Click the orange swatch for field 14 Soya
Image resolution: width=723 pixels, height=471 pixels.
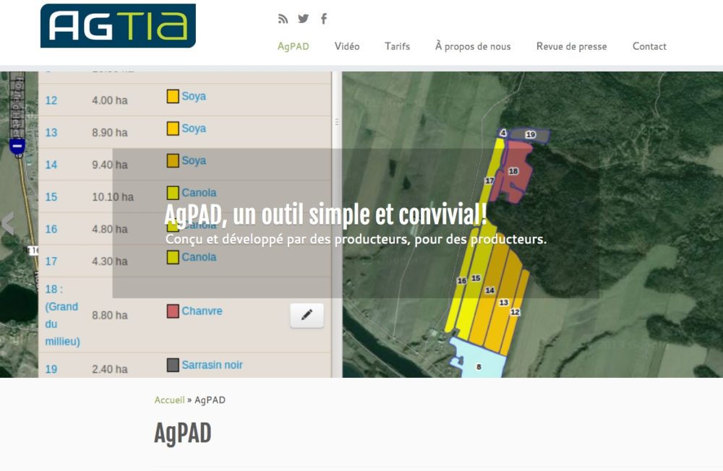(x=173, y=161)
